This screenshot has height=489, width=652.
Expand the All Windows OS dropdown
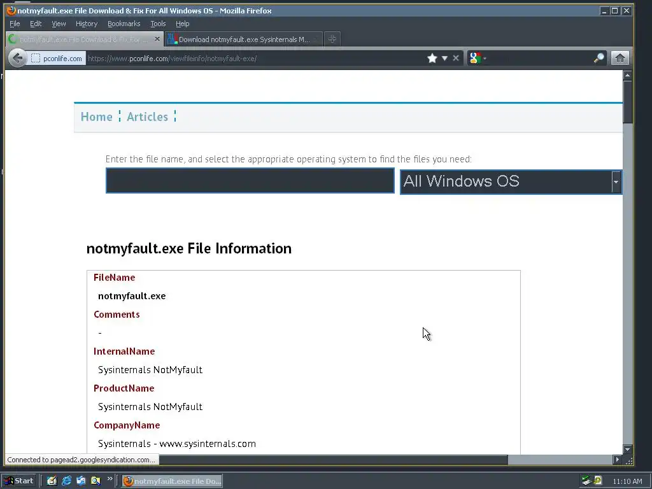(x=511, y=181)
